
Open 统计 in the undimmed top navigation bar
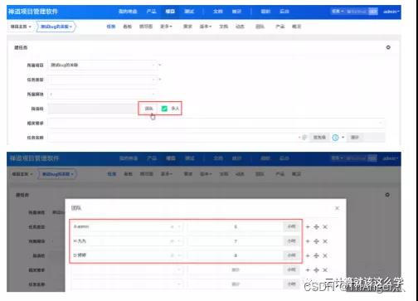point(236,12)
